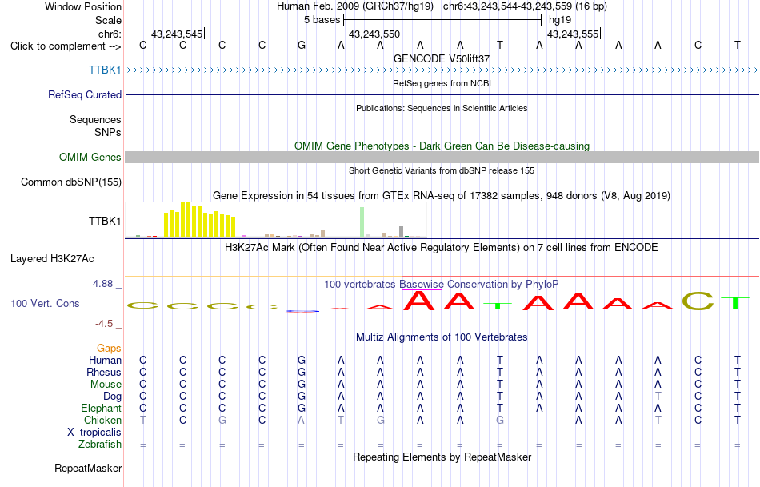Click 'Repeating Elements by RepeatMasker' title
This screenshot has width=760, height=487.
click(442, 457)
